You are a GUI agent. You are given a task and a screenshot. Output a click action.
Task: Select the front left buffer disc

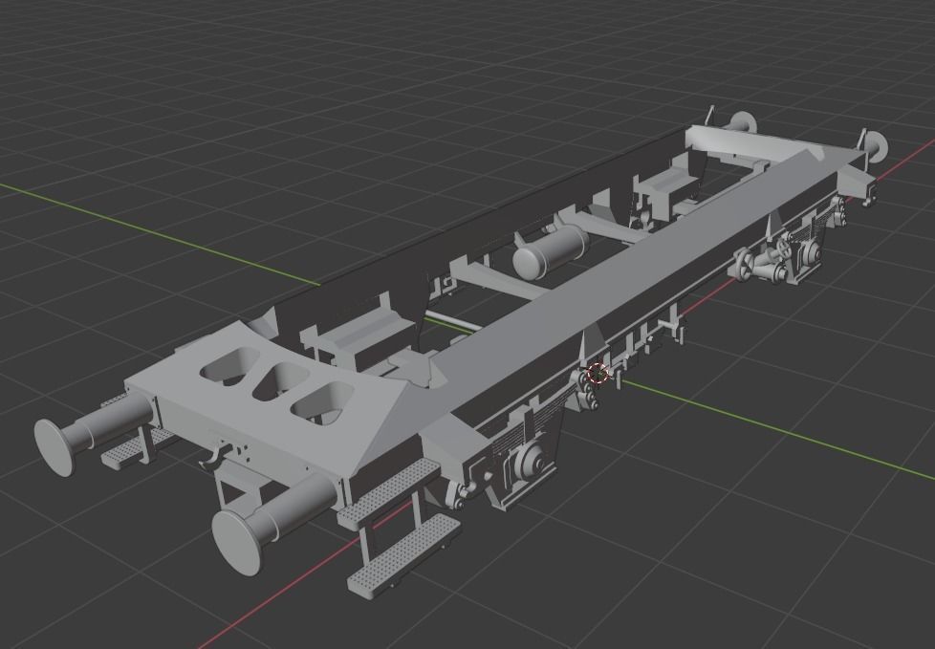click(54, 446)
